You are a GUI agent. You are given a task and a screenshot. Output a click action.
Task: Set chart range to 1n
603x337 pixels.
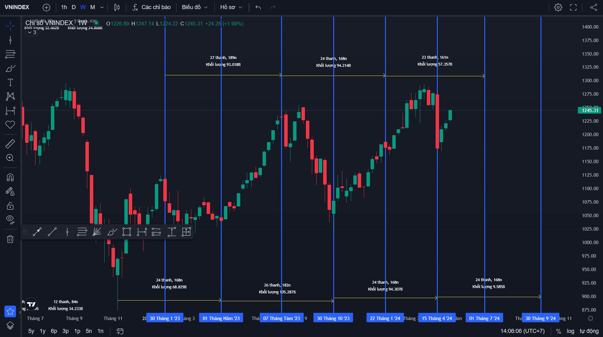pyautogui.click(x=100, y=331)
